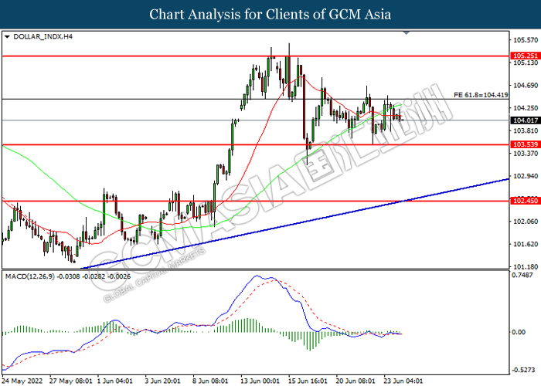Click the MACD scale value 0.00
This screenshot has width=541, height=386.
(519, 332)
